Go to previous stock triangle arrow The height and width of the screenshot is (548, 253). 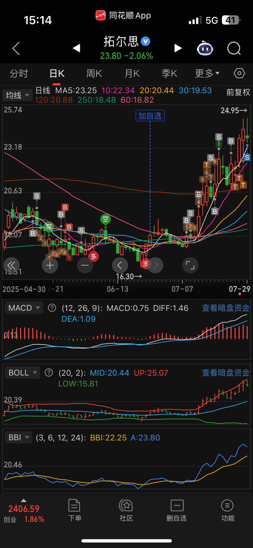[76, 48]
